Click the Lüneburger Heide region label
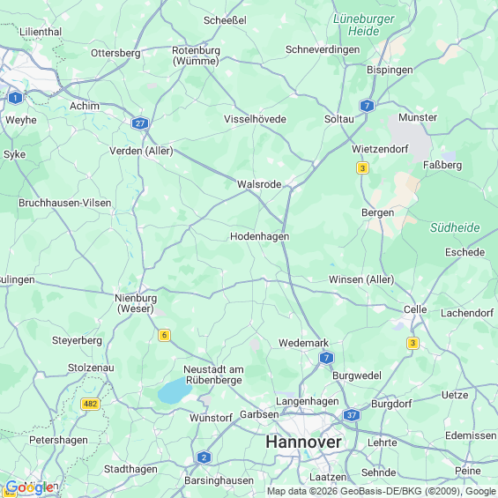Image resolution: width=498 pixels, height=498 pixels. tap(363, 25)
